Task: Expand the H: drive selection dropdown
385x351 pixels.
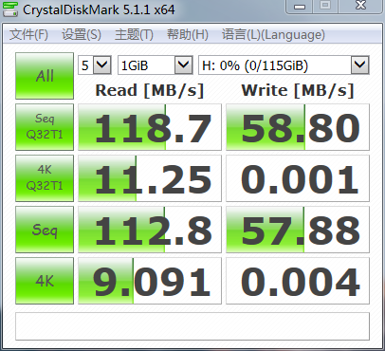Action: (284, 65)
